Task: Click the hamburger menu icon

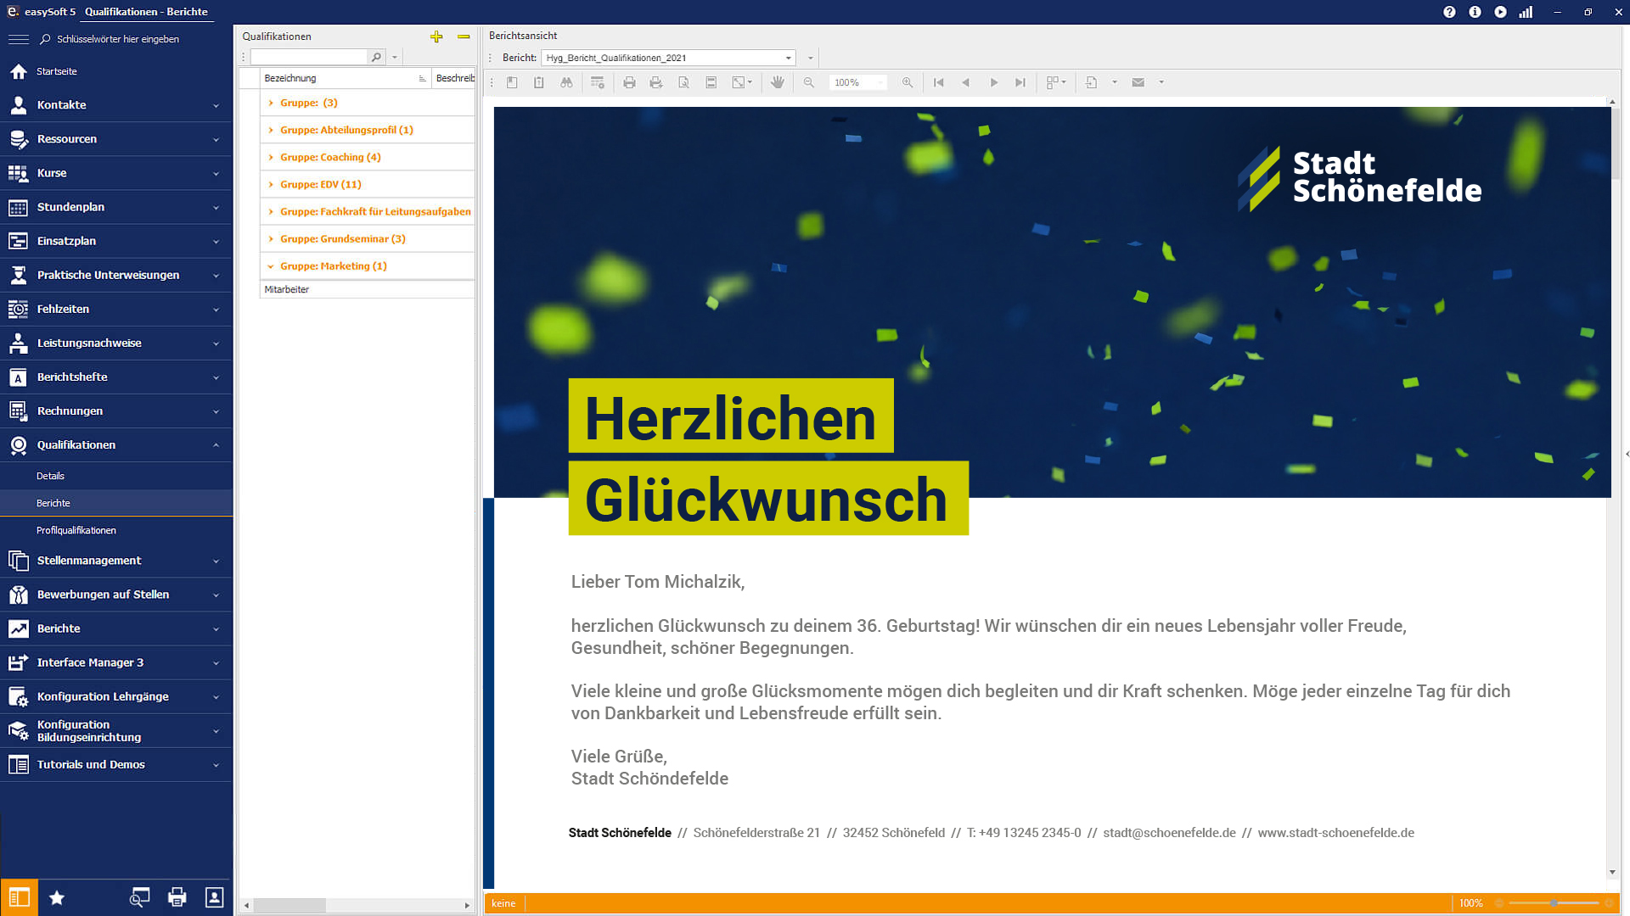Action: (x=19, y=39)
